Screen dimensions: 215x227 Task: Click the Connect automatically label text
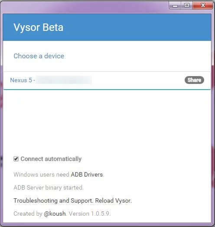coord(51,159)
